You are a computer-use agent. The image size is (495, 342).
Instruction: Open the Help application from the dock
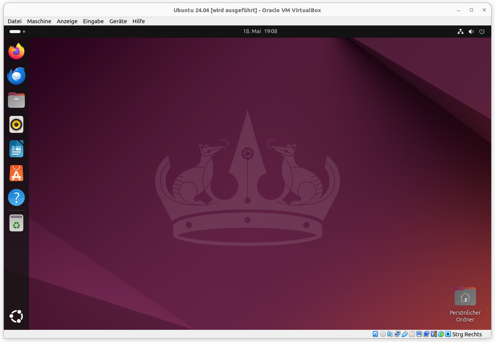pyautogui.click(x=16, y=197)
